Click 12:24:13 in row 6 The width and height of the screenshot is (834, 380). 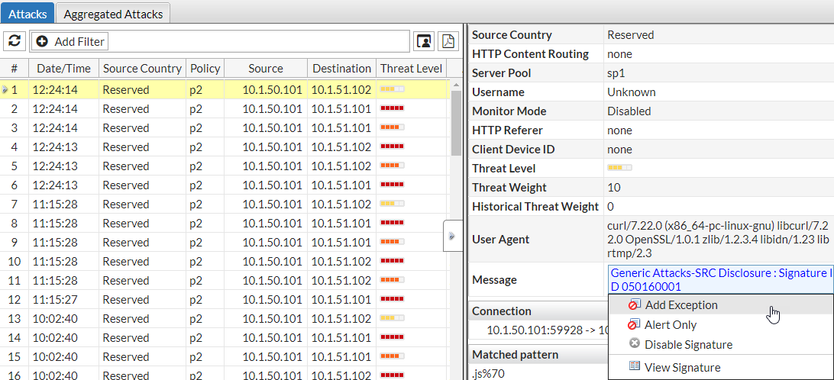[55, 185]
